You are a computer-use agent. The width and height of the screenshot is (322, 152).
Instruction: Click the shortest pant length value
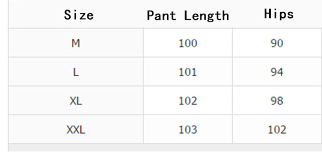pos(188,43)
